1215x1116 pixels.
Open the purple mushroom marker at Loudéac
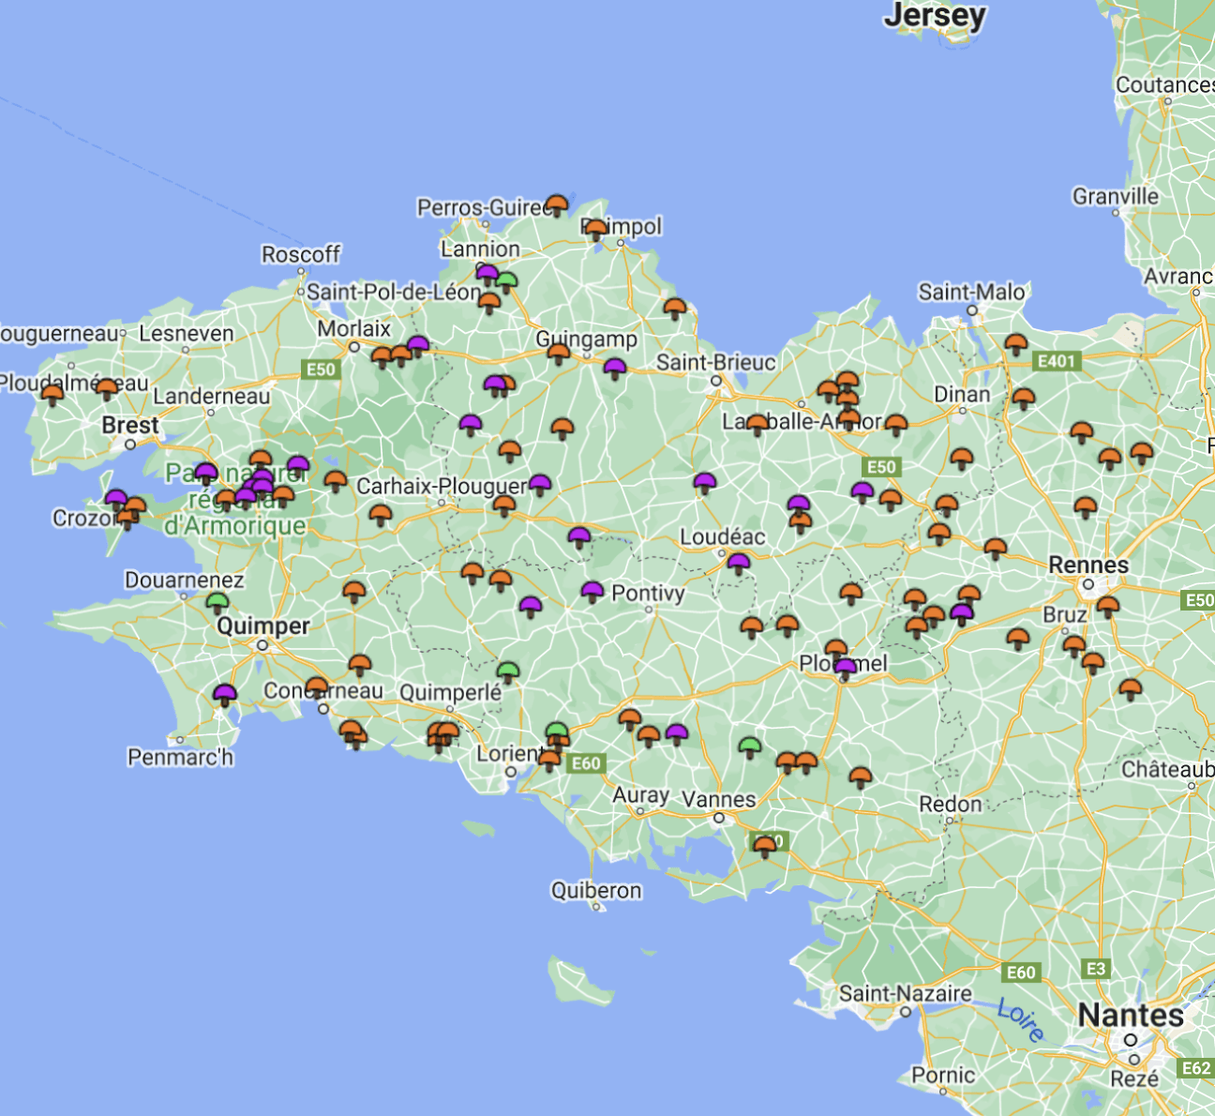coord(739,564)
